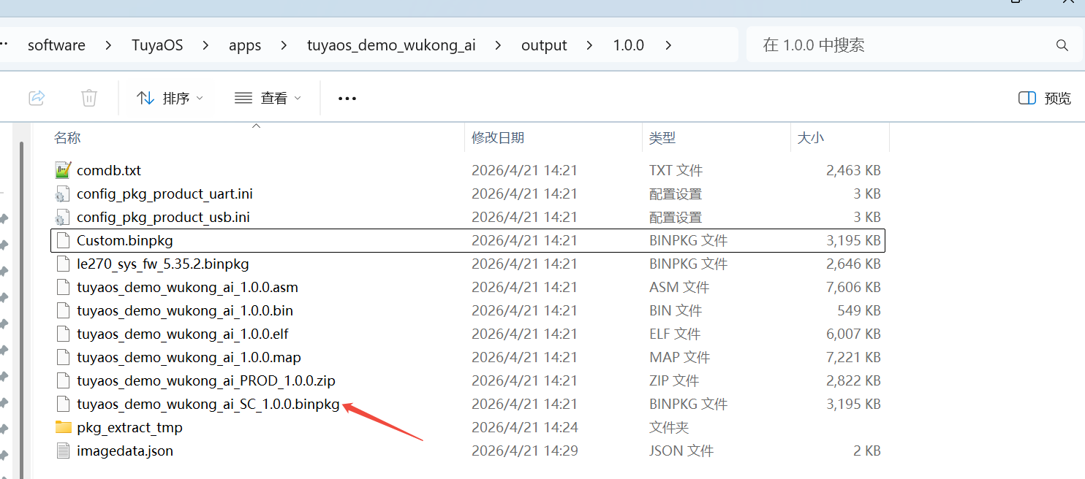Select the PROD_1.0.0.zip file icon

64,380
